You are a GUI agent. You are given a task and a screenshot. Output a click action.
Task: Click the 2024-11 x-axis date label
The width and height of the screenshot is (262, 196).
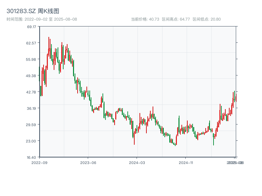tap(186, 162)
